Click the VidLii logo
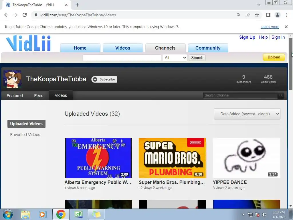 [28, 43]
